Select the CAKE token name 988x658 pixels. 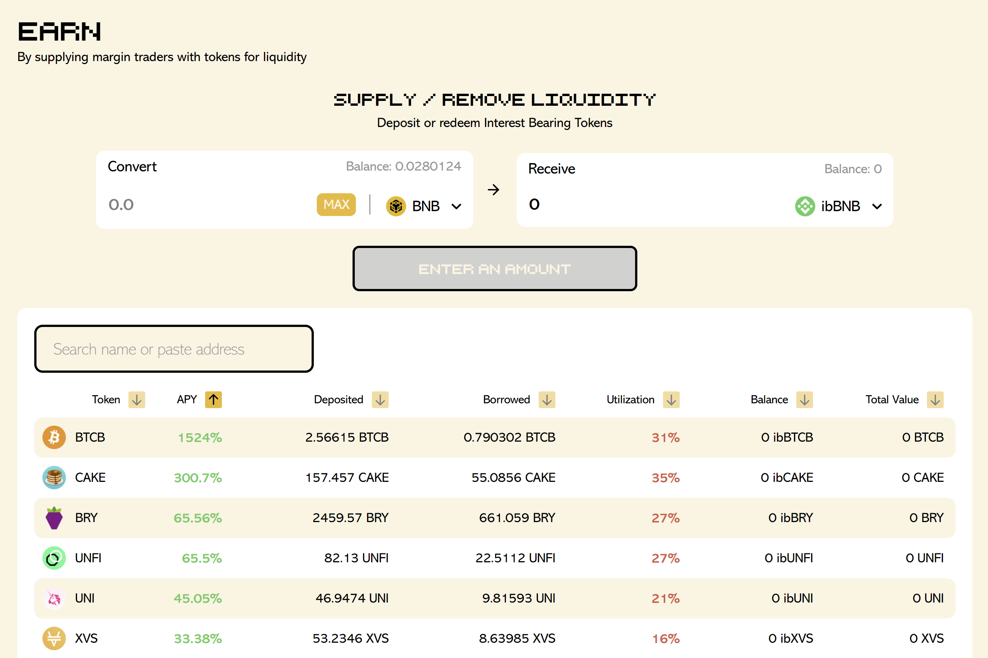pyautogui.click(x=90, y=477)
